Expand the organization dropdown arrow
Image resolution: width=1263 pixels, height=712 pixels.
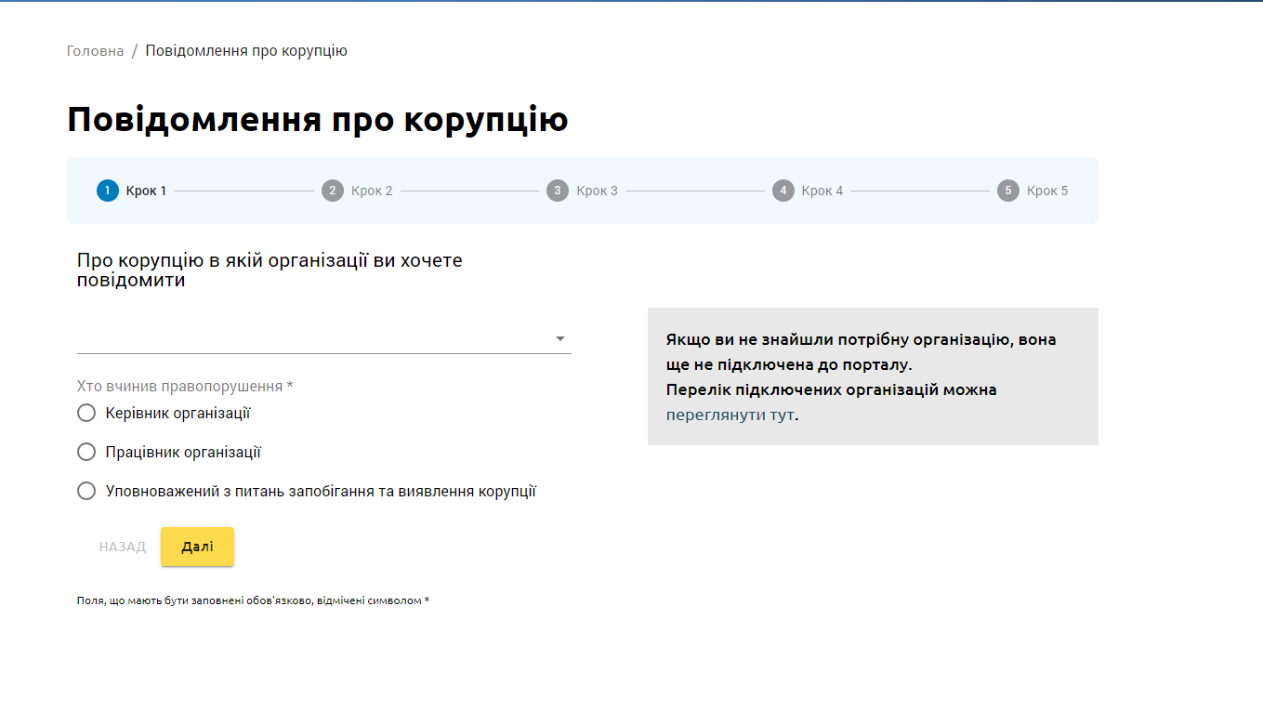[x=560, y=339]
